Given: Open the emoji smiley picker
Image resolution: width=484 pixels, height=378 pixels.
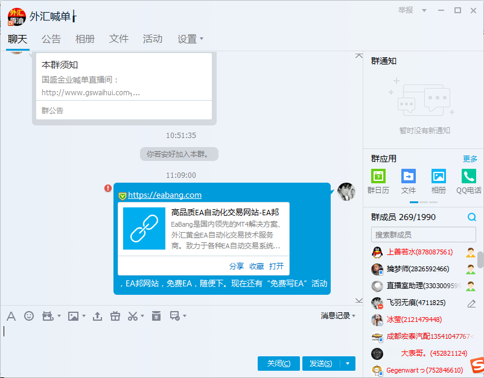Looking at the screenshot, I should [x=29, y=316].
